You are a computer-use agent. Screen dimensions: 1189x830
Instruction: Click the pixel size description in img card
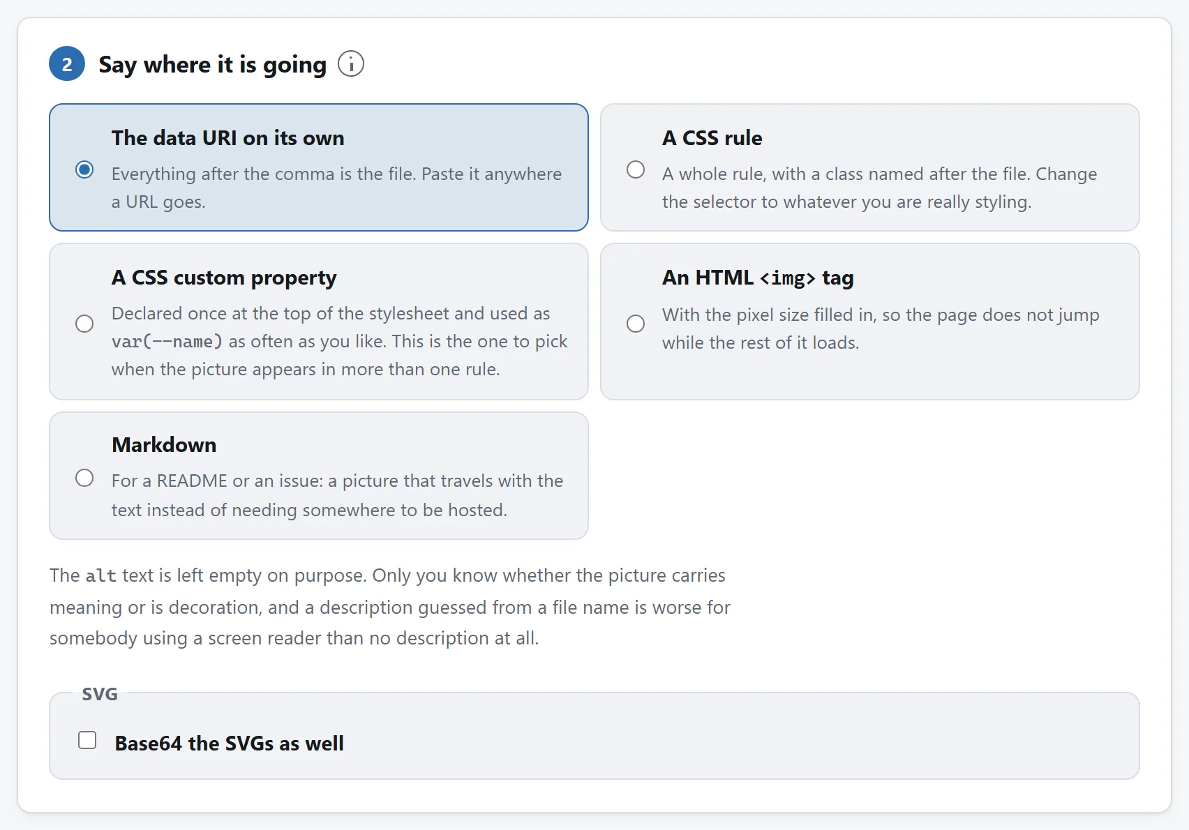click(881, 329)
